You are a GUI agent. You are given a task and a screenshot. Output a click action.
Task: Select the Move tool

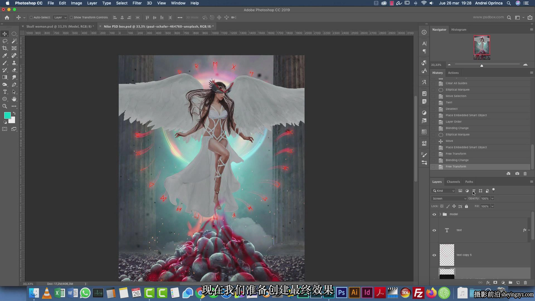[x=5, y=34]
